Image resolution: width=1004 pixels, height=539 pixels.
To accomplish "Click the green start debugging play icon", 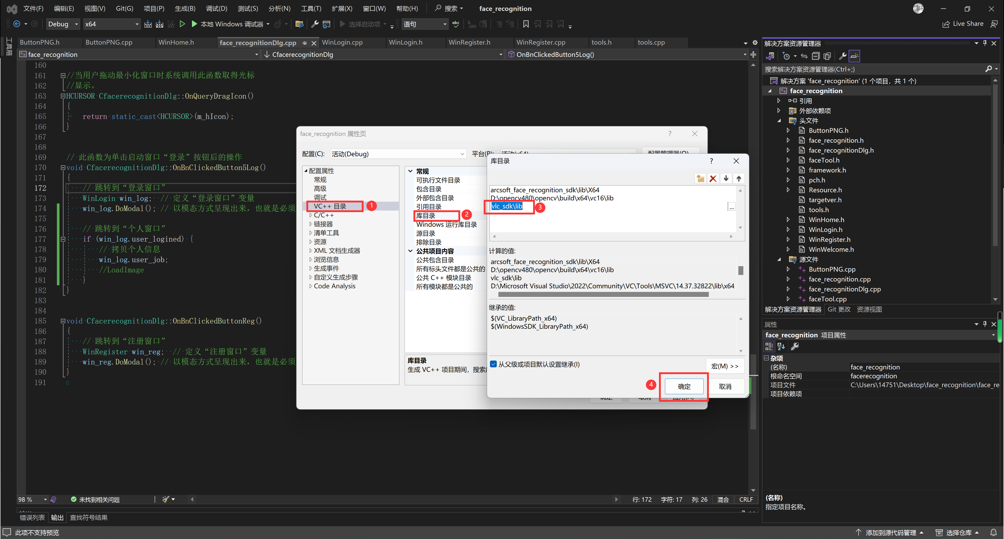I will click(194, 24).
